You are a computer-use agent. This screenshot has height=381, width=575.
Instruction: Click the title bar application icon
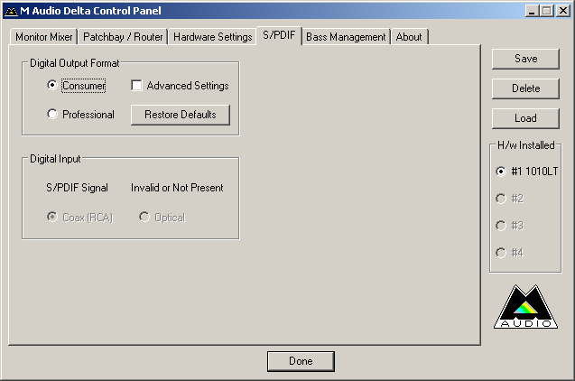coord(10,10)
